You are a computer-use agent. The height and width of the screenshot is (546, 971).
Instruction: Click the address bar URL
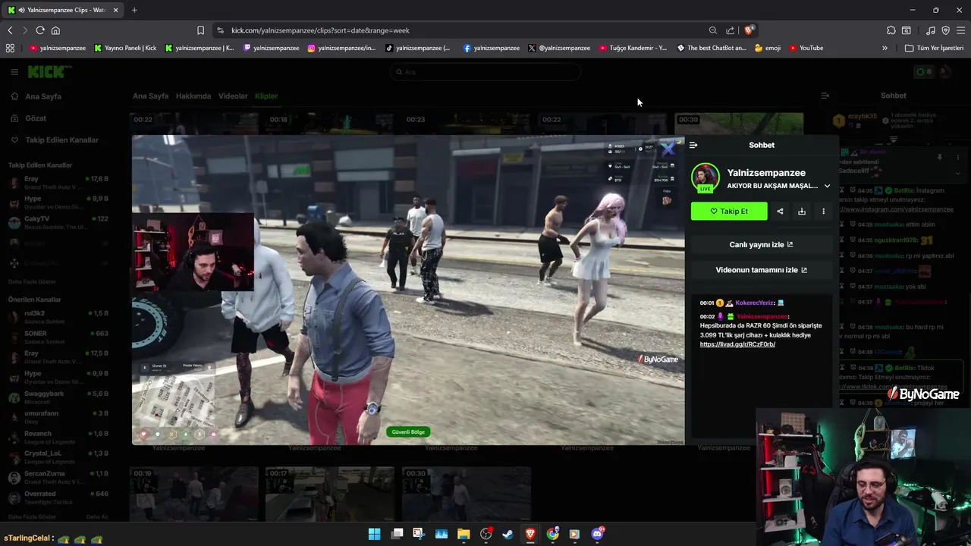click(320, 30)
